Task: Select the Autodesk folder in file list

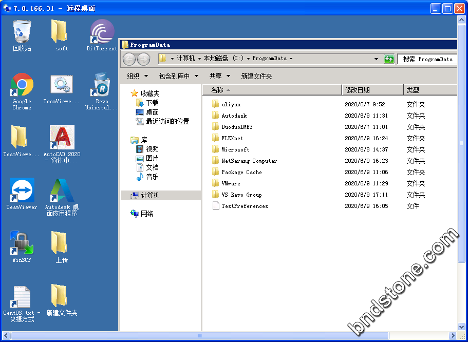Action: pos(234,116)
